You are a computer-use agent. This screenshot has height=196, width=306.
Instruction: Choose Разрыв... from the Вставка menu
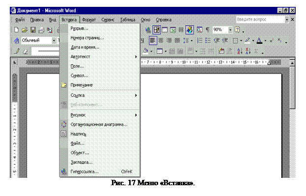pyautogui.click(x=104, y=28)
